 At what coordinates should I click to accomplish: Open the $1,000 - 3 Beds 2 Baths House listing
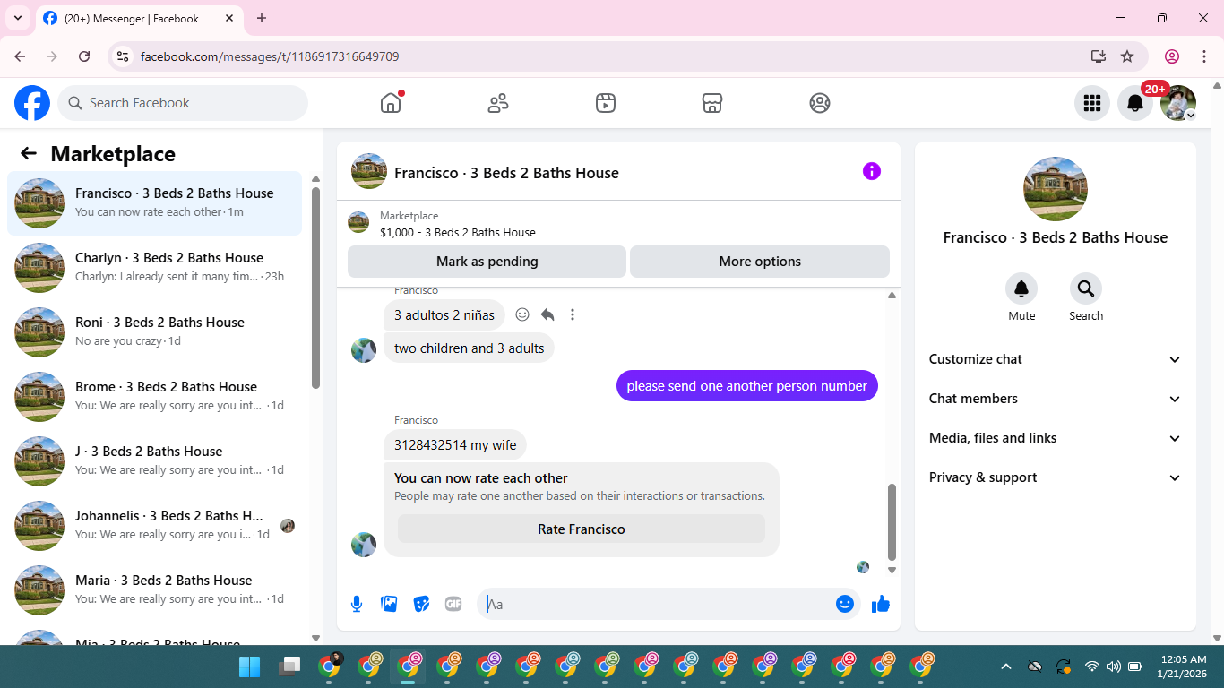(458, 232)
